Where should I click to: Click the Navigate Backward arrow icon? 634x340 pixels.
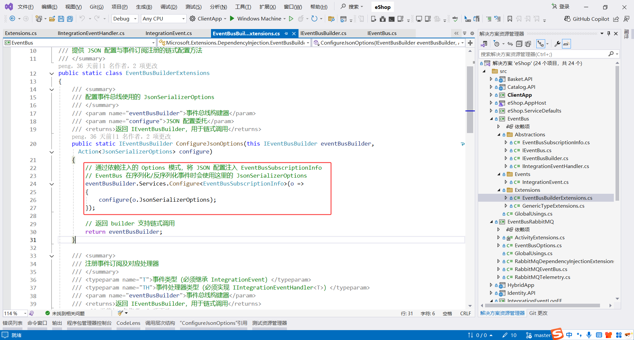point(12,19)
